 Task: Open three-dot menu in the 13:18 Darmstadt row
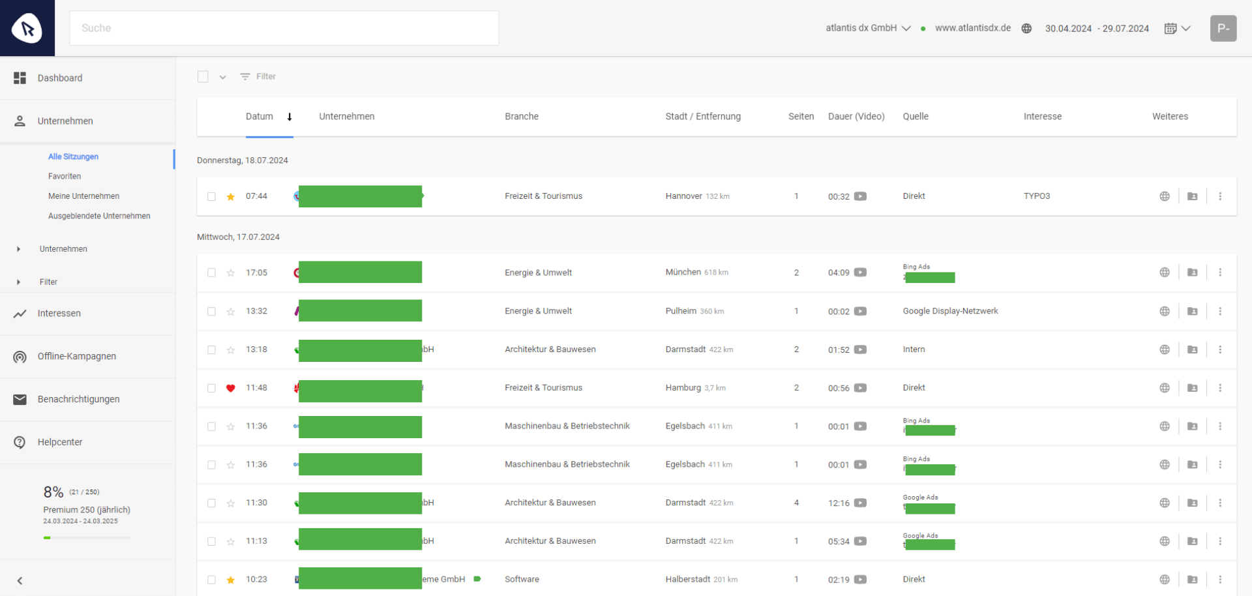[x=1220, y=350]
